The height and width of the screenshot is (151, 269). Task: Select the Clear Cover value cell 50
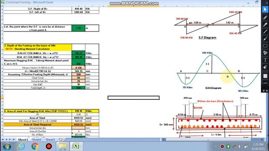[x=79, y=78]
